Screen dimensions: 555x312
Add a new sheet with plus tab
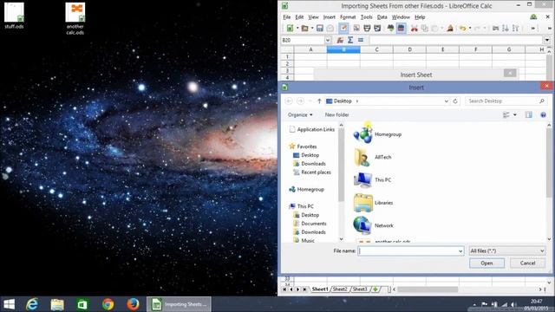click(x=375, y=289)
